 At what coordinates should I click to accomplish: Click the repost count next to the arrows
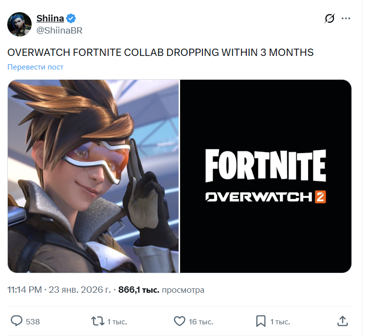pos(116,321)
